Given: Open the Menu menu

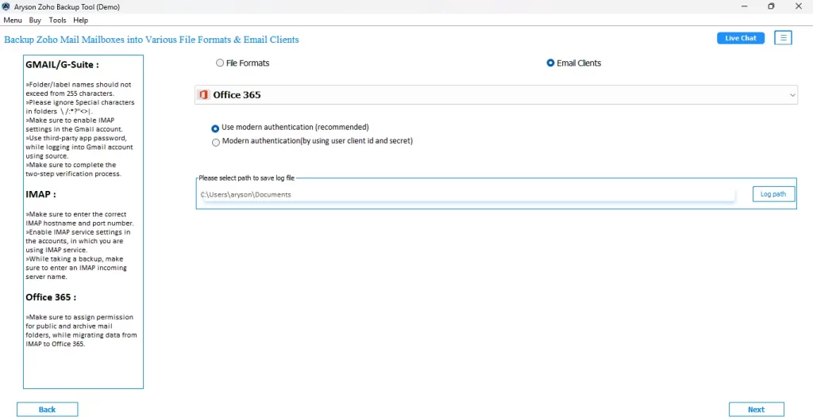Looking at the screenshot, I should pyautogui.click(x=13, y=20).
